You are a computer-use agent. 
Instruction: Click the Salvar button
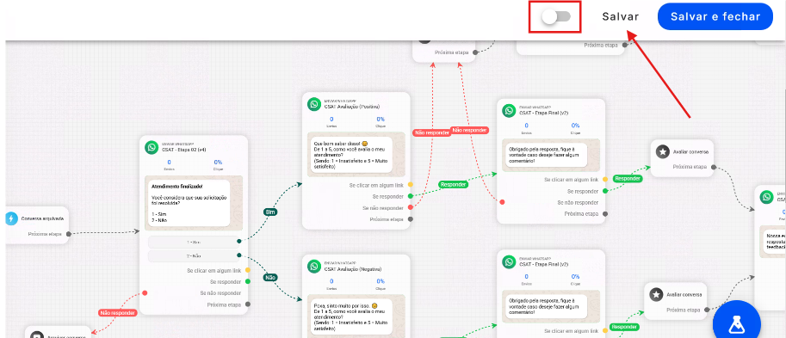621,16
